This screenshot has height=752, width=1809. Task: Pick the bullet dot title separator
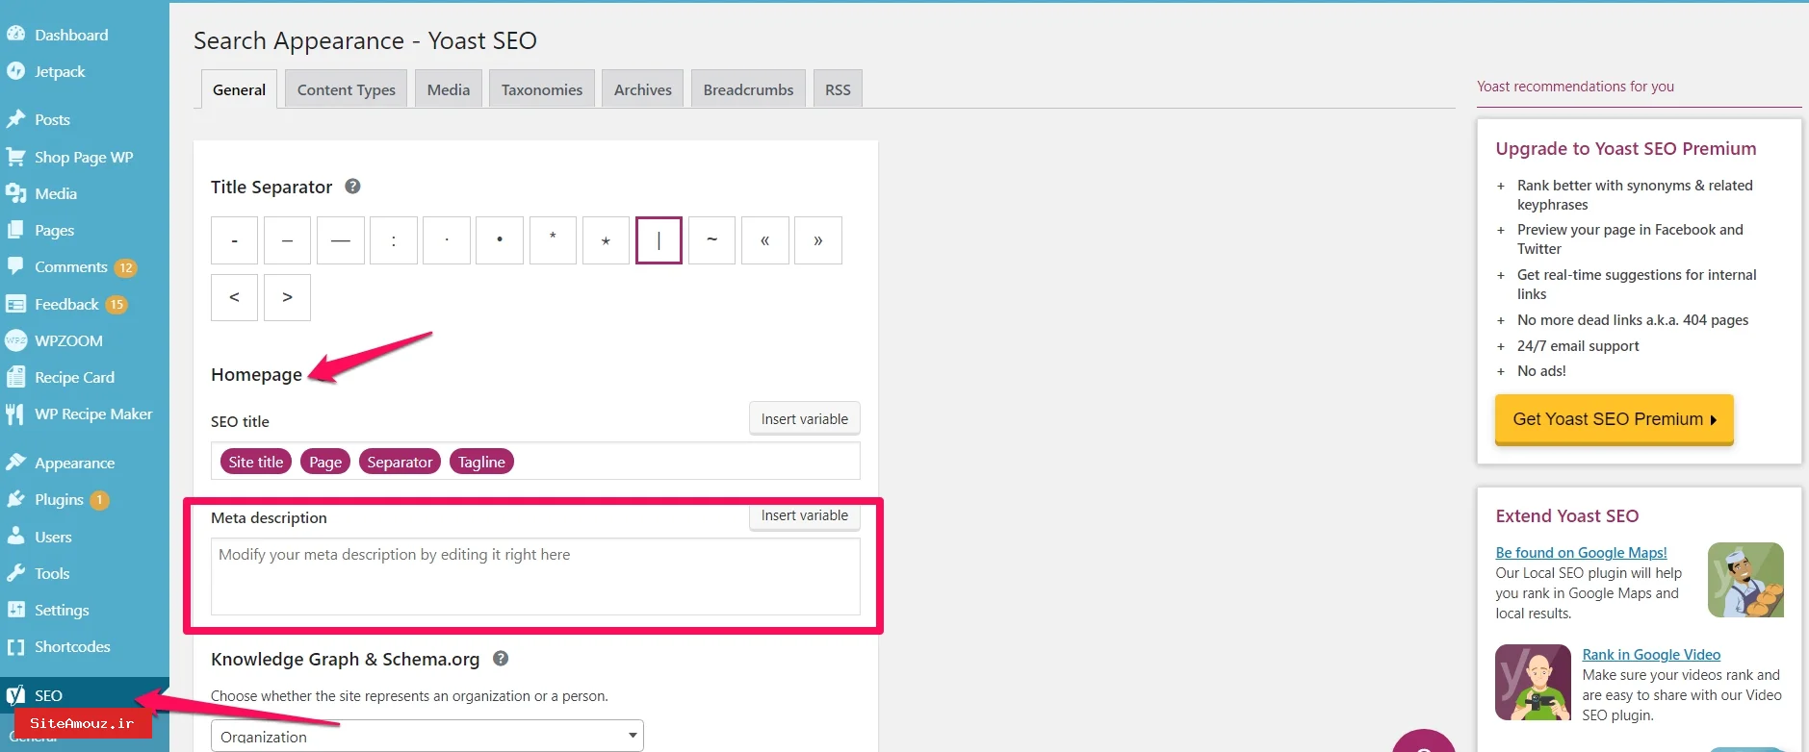(x=500, y=240)
